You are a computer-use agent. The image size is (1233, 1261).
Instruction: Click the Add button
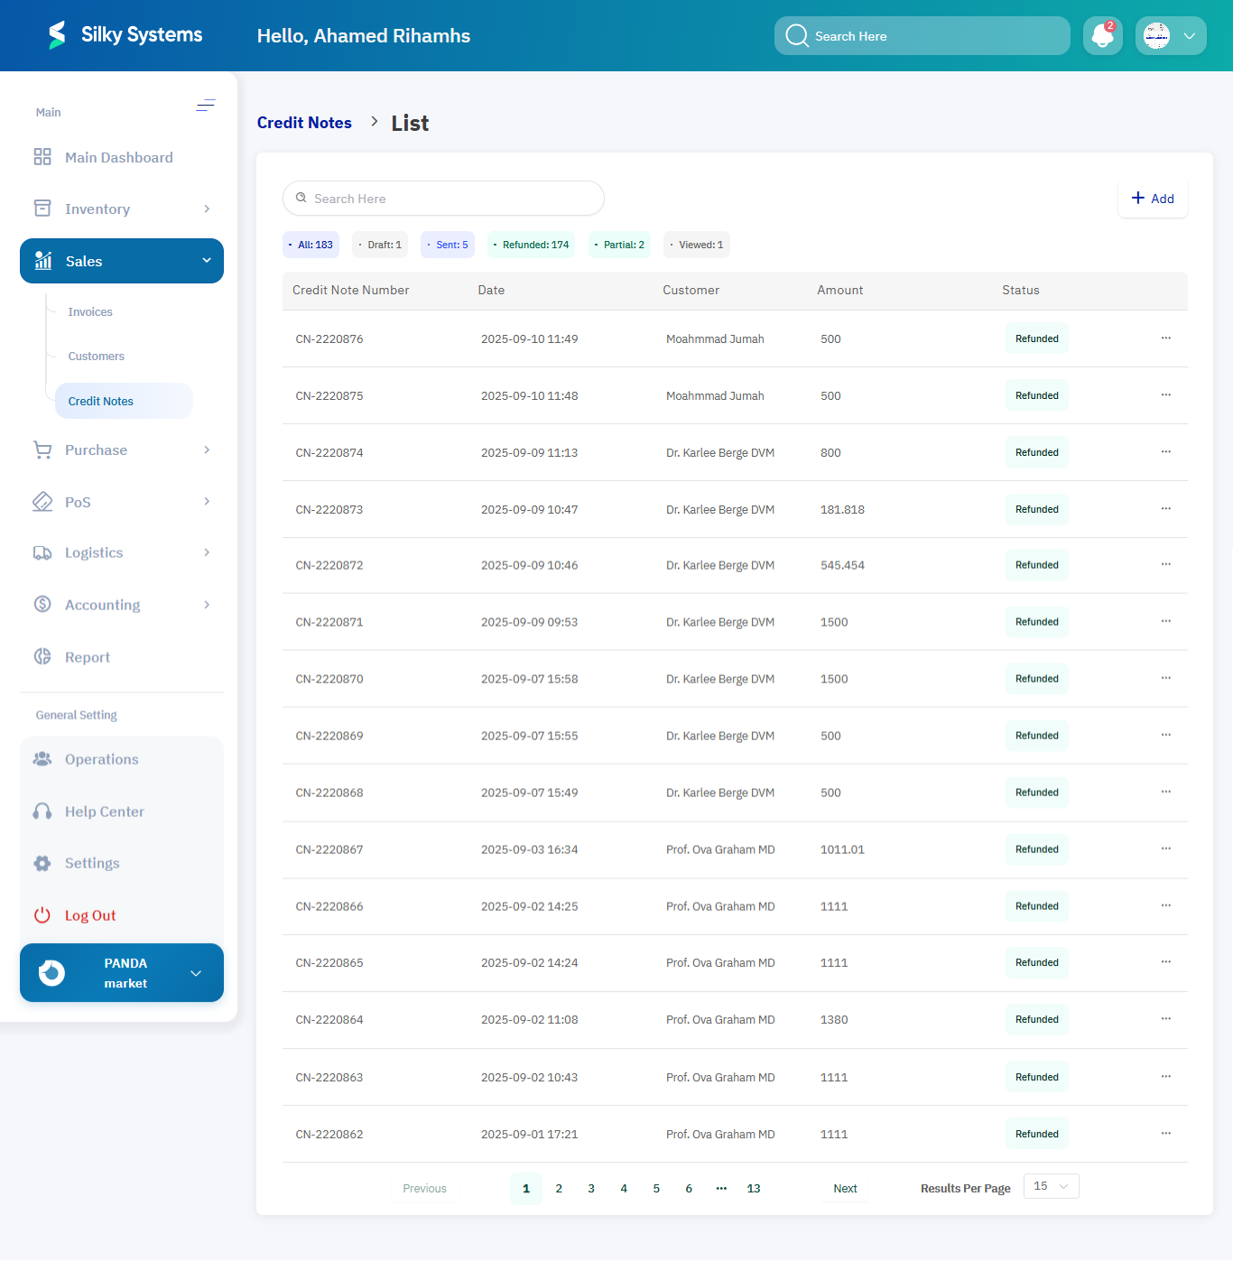1153,198
